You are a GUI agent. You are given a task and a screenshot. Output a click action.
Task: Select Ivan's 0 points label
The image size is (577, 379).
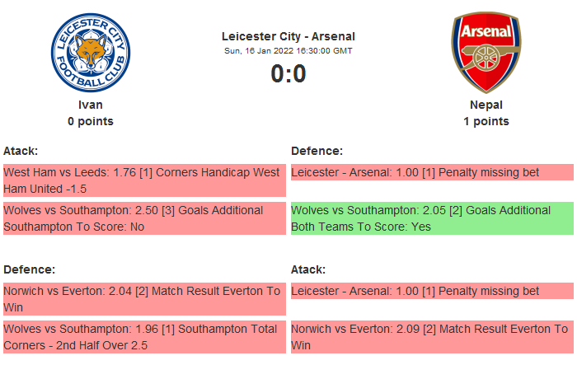tap(91, 121)
